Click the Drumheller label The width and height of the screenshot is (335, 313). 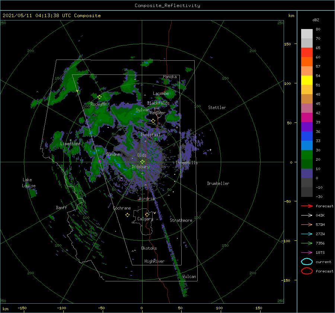pos(218,183)
